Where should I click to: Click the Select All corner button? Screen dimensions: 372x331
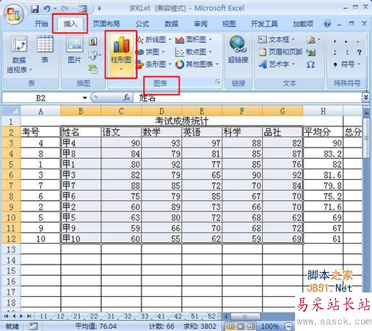(11, 110)
